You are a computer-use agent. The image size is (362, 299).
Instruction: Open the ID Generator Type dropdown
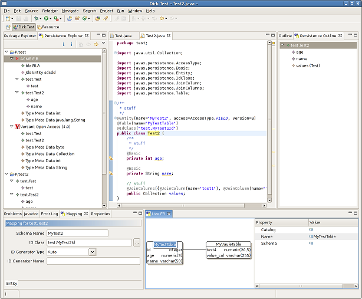[93, 252]
